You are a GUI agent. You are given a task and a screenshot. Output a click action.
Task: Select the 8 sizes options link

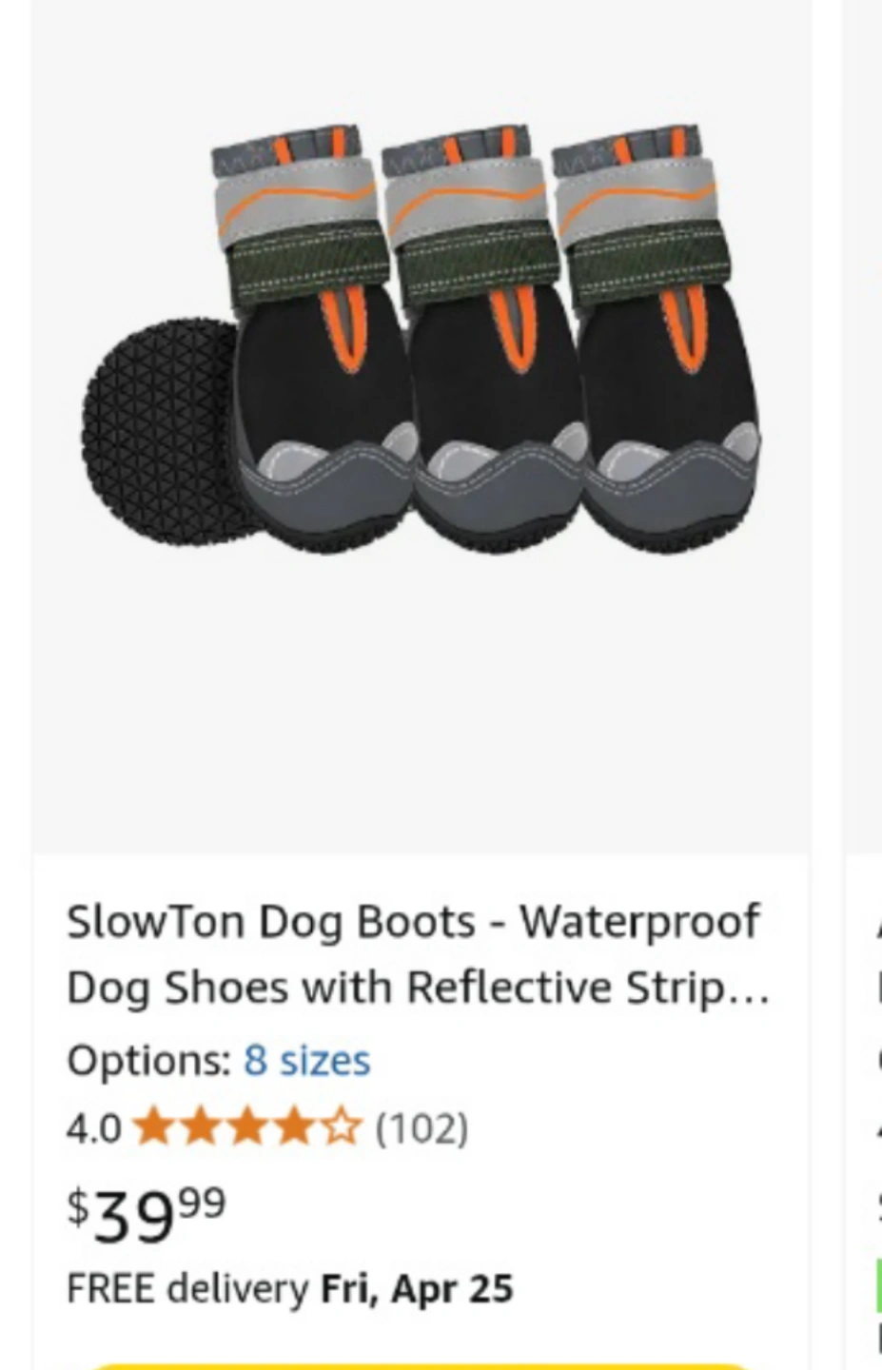306,1061
